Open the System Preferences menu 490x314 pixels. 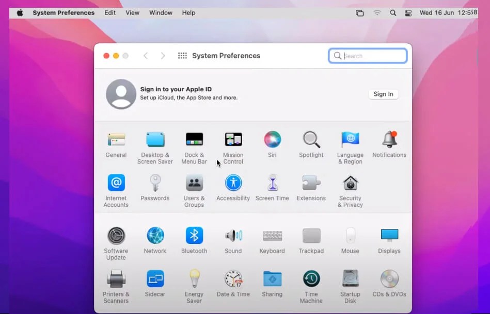(64, 13)
